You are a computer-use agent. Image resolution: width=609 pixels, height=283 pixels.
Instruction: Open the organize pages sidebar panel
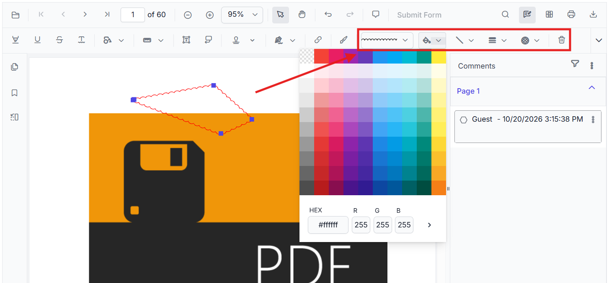point(15,117)
